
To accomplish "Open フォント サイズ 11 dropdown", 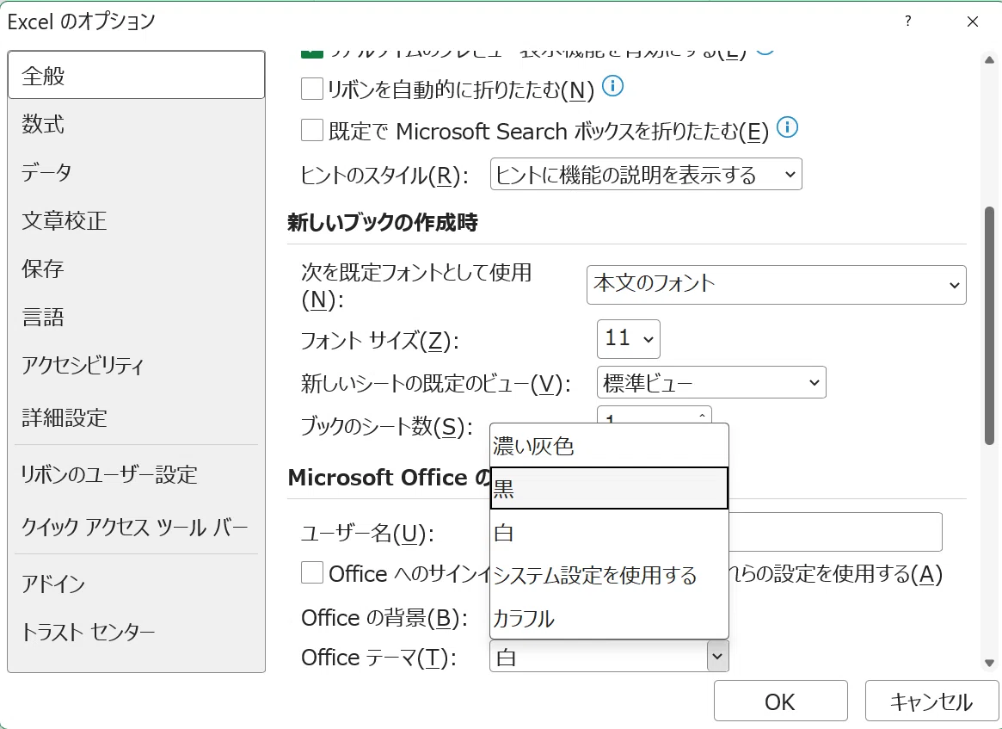I will coord(628,339).
